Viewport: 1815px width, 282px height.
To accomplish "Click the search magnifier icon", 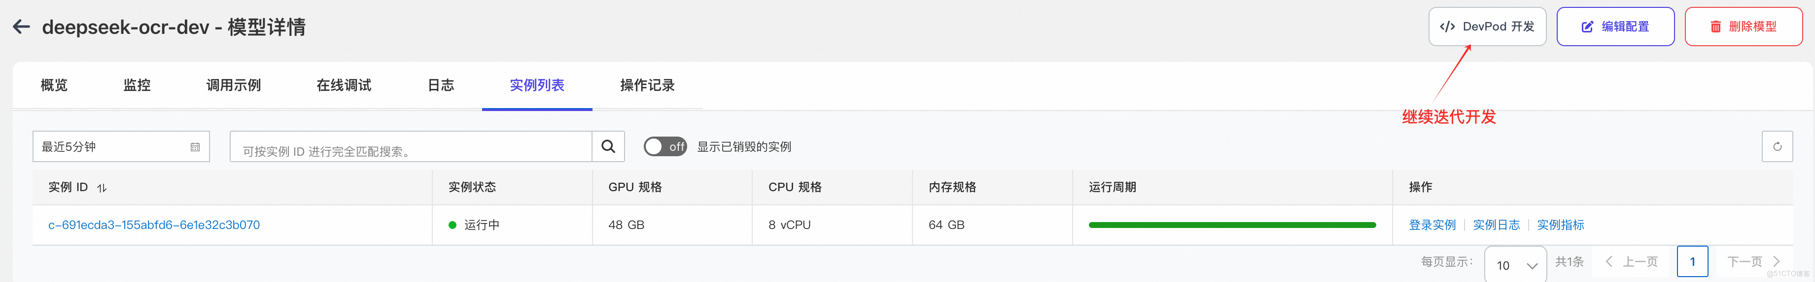I will [x=608, y=146].
